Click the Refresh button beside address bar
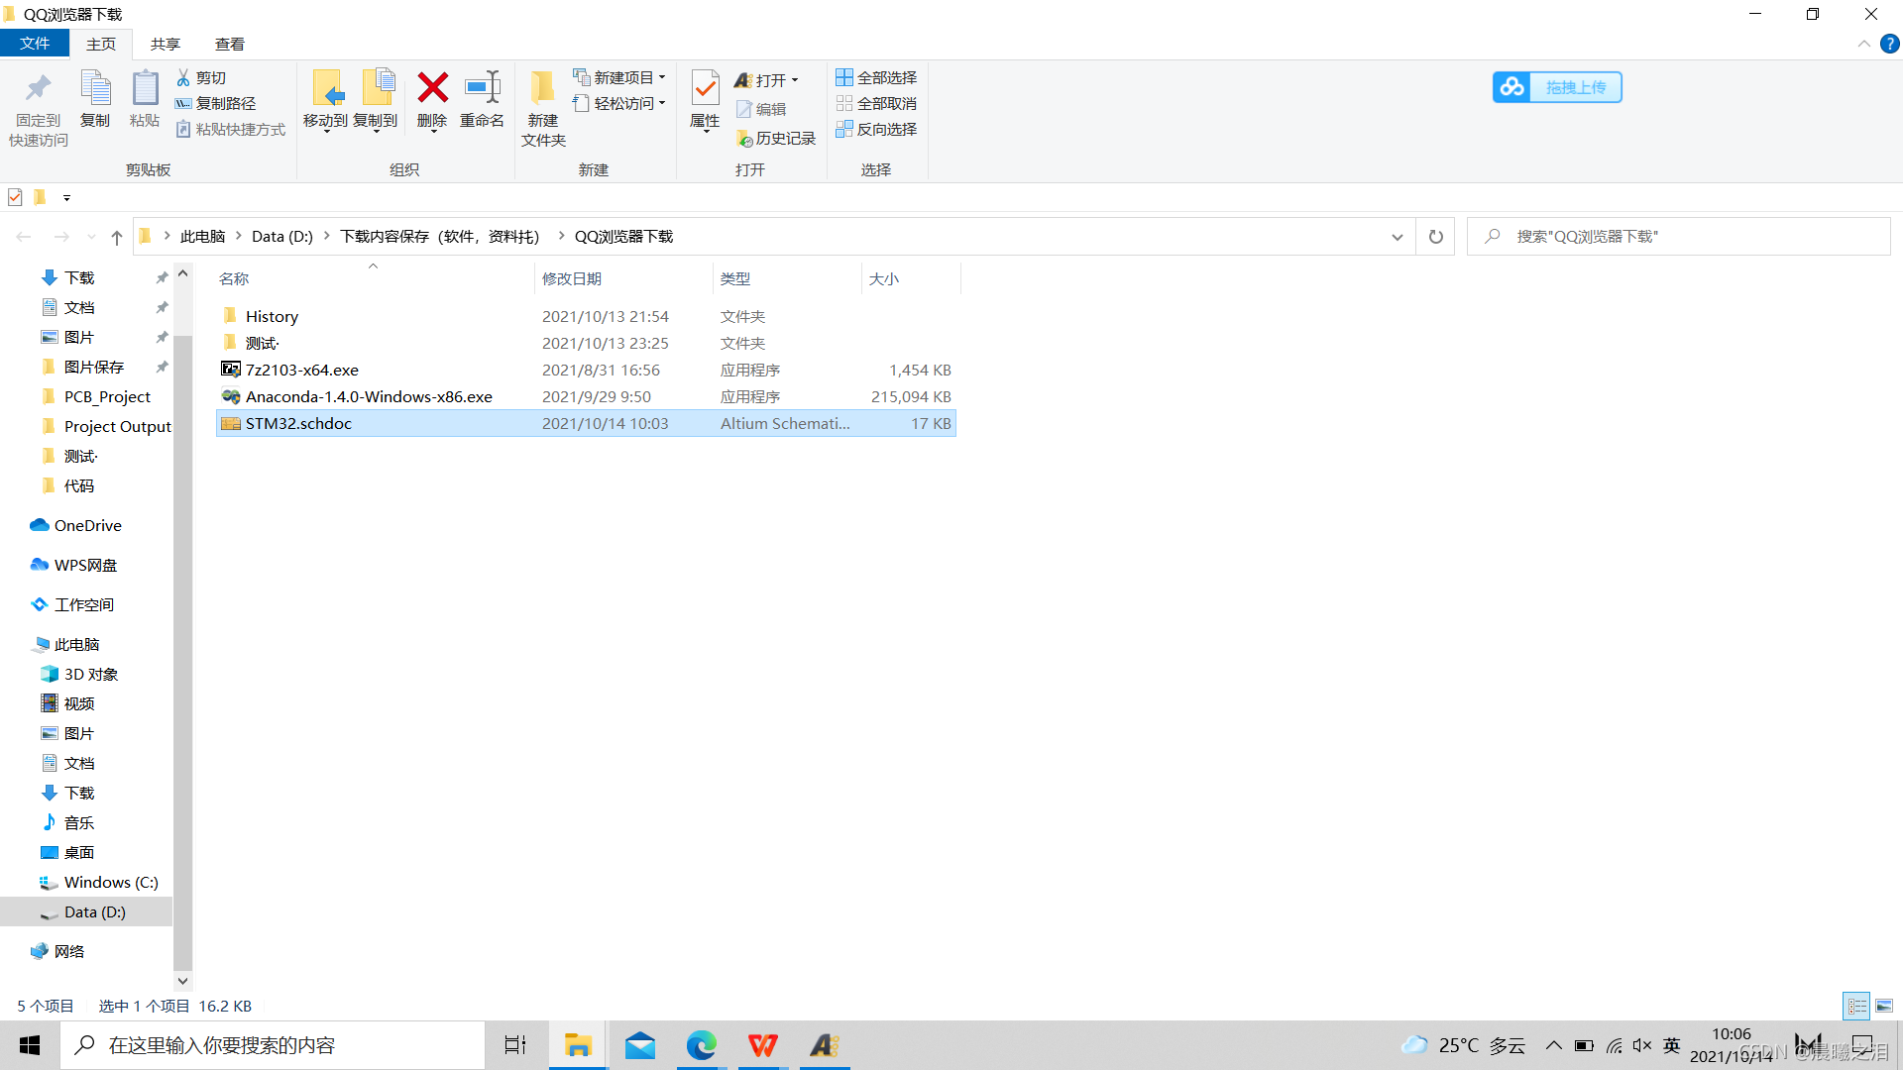The width and height of the screenshot is (1903, 1070). (1435, 237)
